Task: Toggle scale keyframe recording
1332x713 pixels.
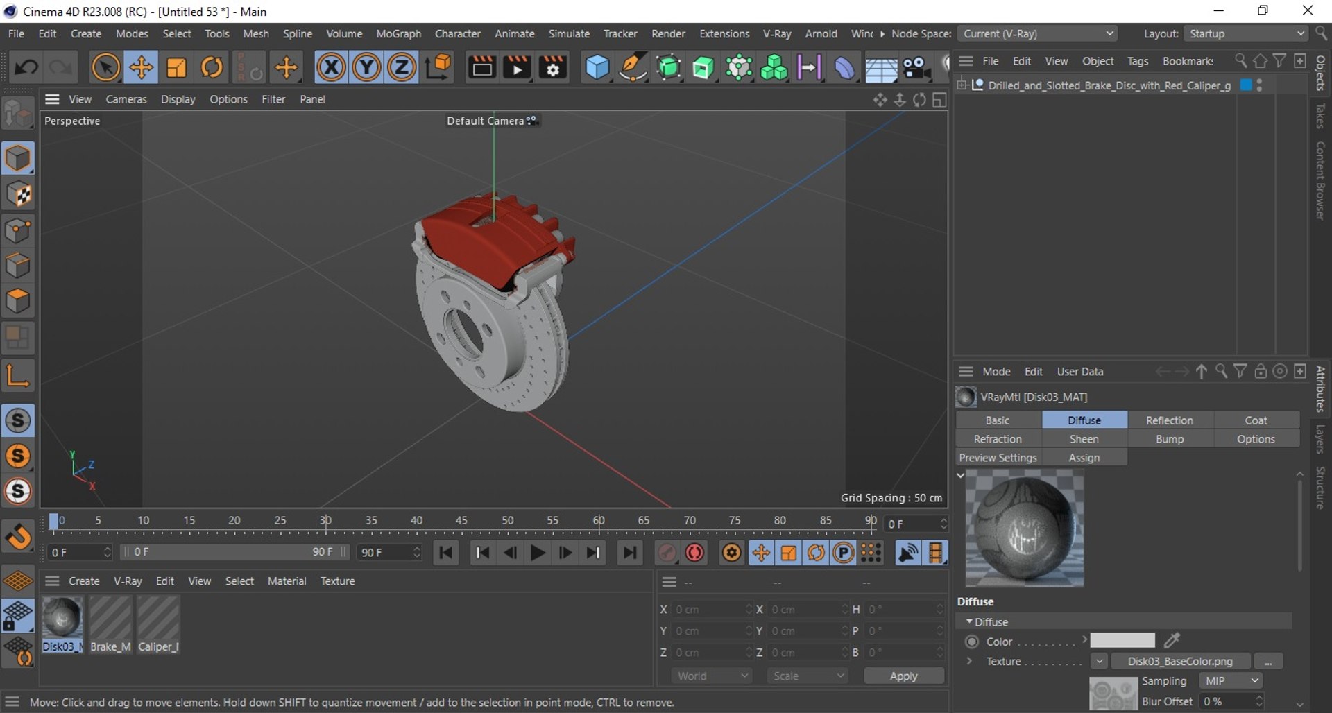Action: pos(789,553)
